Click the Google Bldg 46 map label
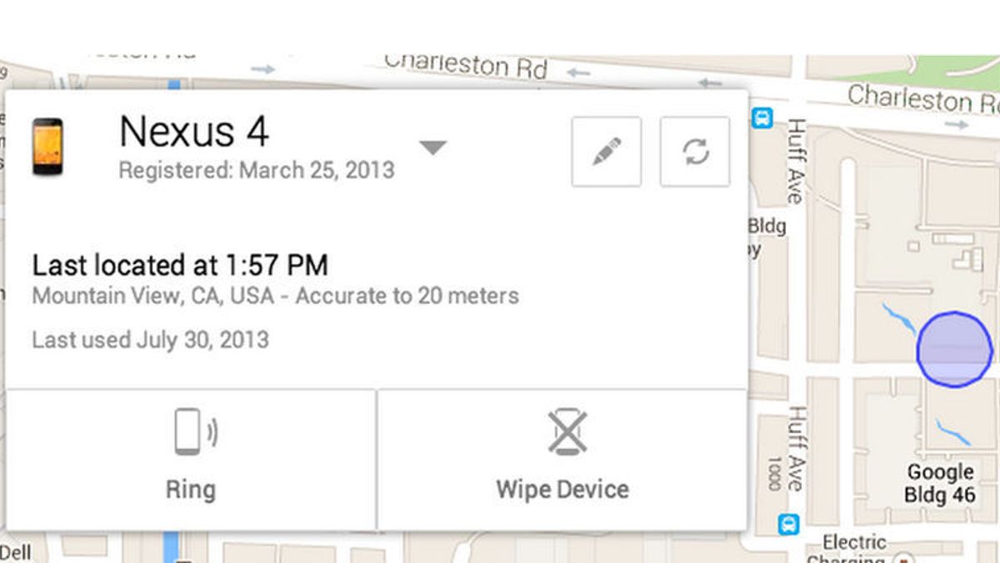This screenshot has width=1000, height=563. point(940,484)
